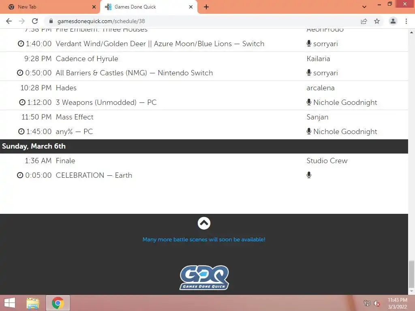Click the '10:28 PM' start time
The image size is (415, 311).
36,88
